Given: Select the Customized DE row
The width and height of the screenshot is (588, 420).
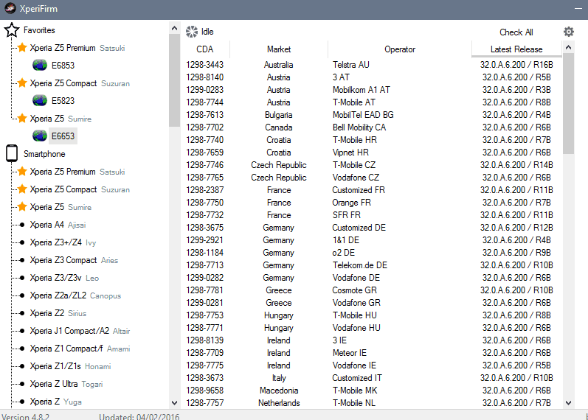Looking at the screenshot, I should (372, 228).
